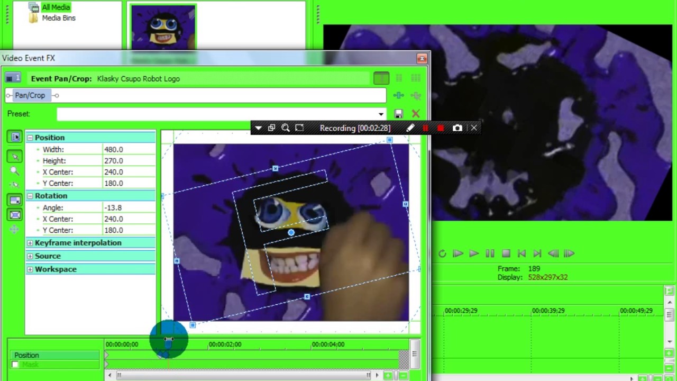Take a screenshot with camera icon
The width and height of the screenshot is (677, 381).
[458, 128]
